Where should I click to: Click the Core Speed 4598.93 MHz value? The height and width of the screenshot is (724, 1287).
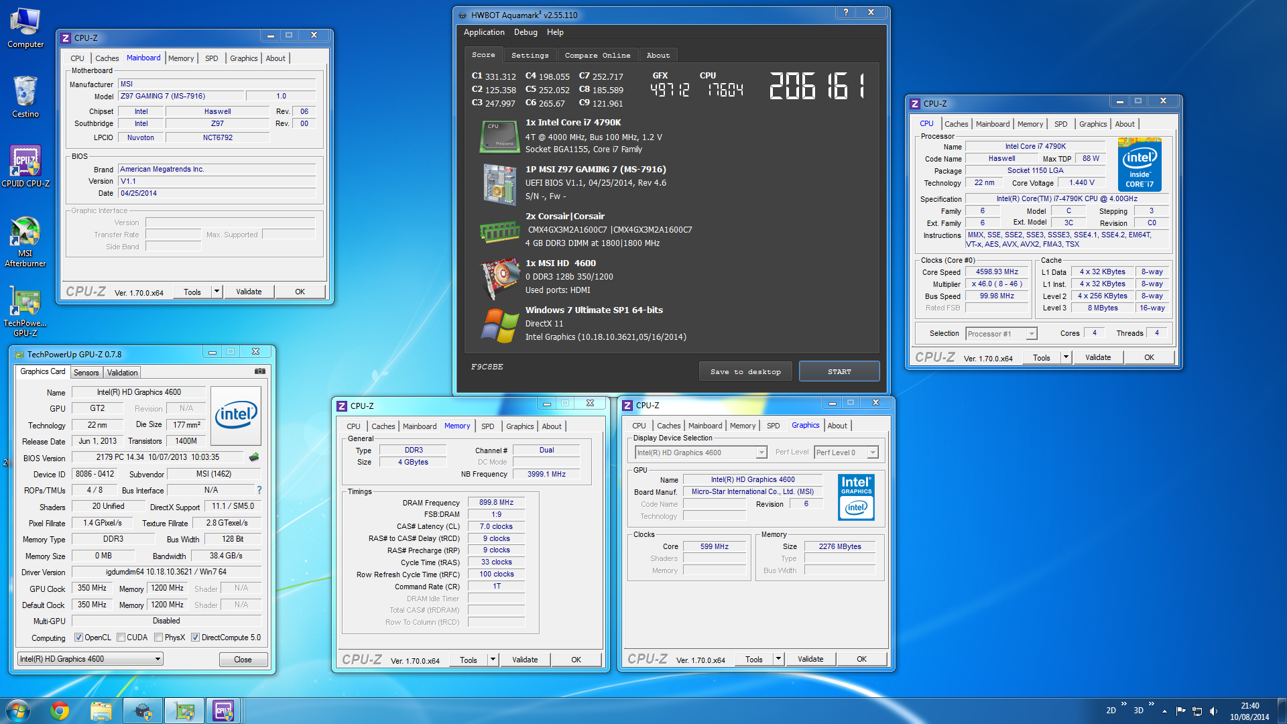pyautogui.click(x=997, y=271)
